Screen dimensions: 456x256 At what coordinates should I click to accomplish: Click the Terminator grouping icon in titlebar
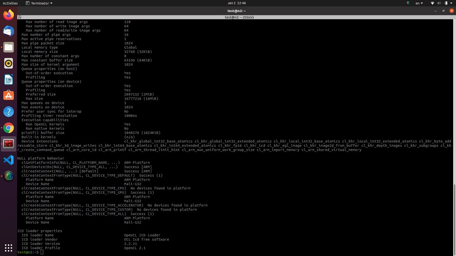pyautogui.click(x=19, y=17)
